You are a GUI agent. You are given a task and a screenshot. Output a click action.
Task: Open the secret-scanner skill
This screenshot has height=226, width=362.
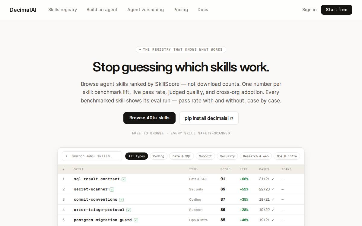point(91,189)
